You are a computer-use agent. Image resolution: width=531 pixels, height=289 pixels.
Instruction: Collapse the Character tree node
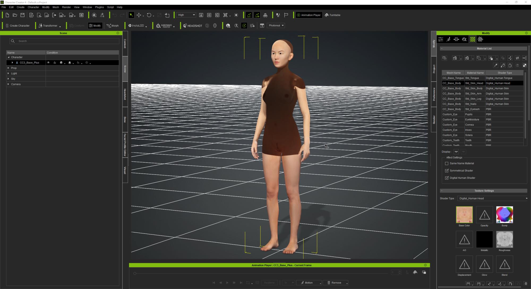(x=8, y=57)
